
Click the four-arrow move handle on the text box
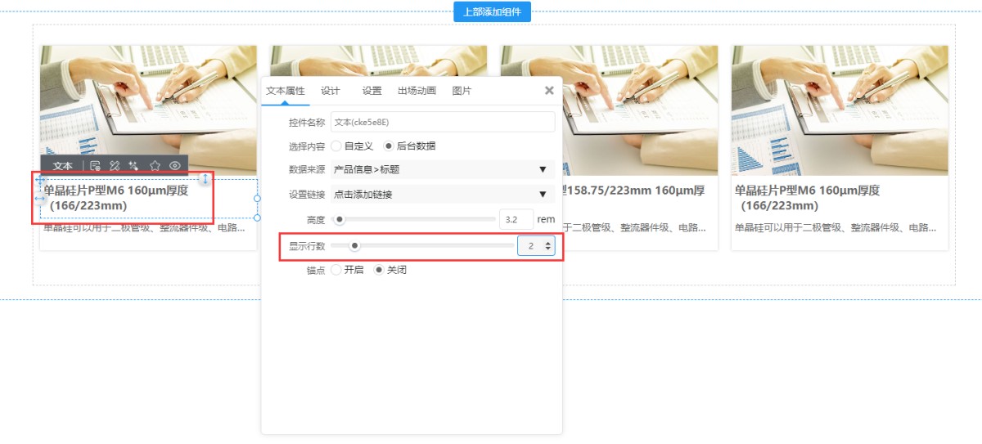(x=40, y=179)
